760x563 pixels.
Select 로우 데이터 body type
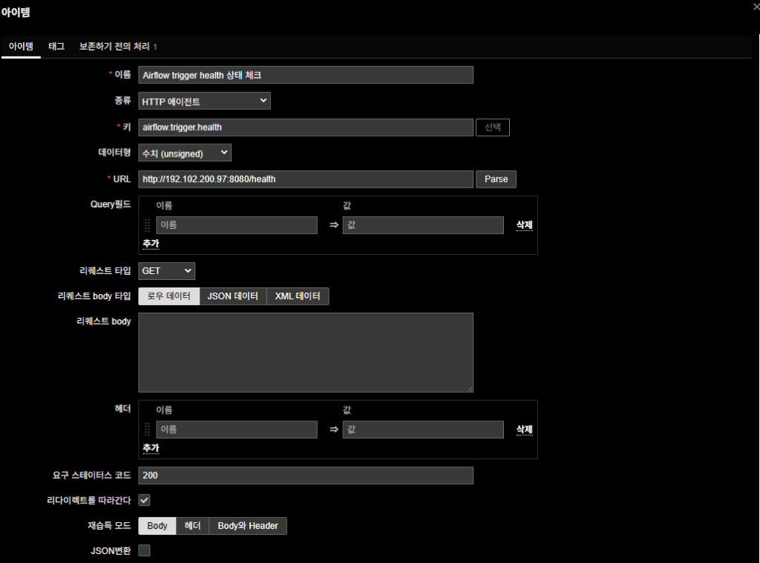[x=169, y=296]
